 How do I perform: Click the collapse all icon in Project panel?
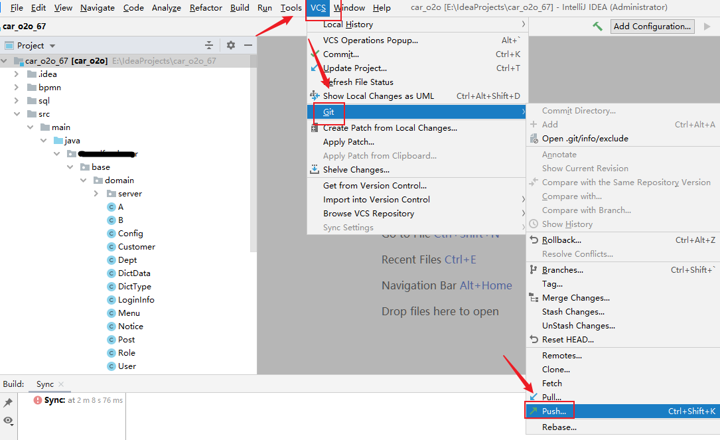point(209,45)
